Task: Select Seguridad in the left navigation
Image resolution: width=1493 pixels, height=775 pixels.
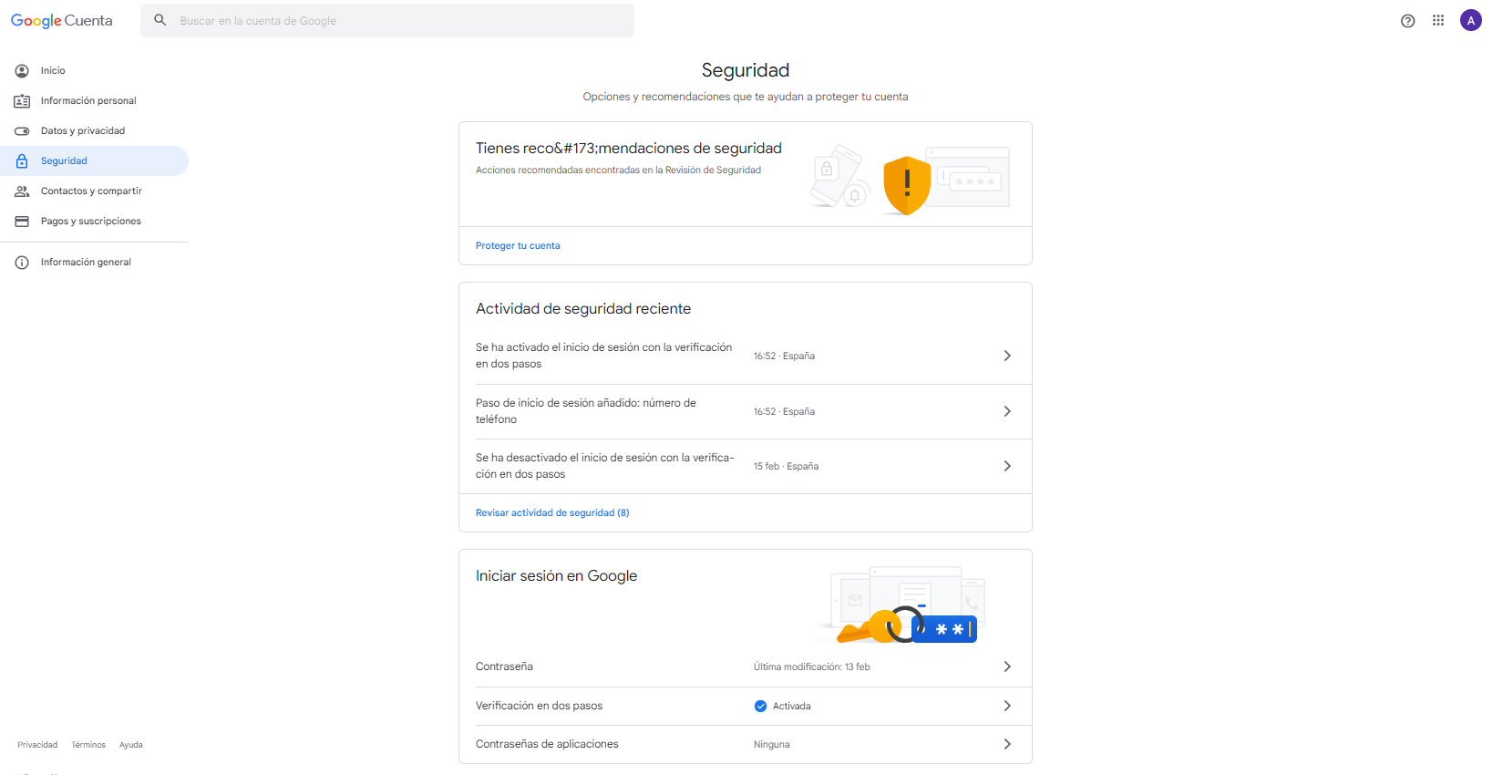Action: pyautogui.click(x=64, y=160)
